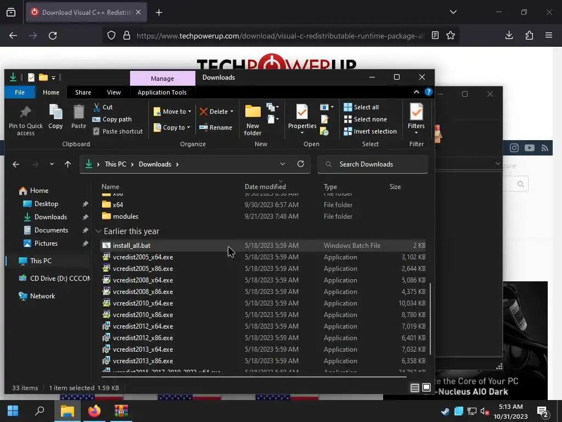
Task: Collapse the Earlier this year group
Action: coord(98,231)
